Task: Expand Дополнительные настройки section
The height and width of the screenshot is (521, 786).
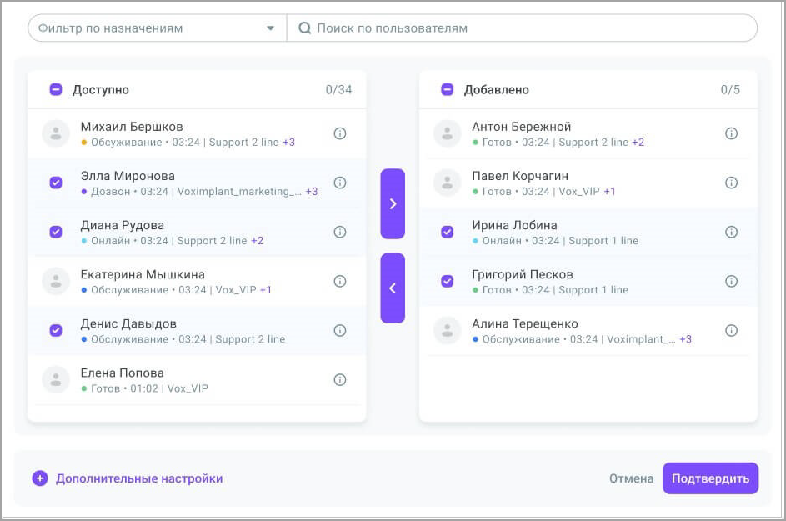Action: pos(128,478)
